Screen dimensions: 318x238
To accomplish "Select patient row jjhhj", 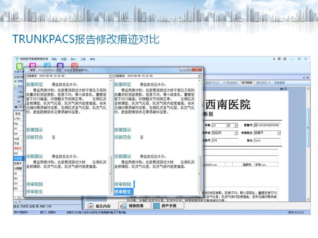I will 18,118.
